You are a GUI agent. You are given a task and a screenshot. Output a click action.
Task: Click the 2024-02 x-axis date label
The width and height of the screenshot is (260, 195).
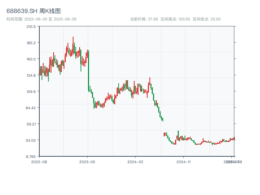136,162
